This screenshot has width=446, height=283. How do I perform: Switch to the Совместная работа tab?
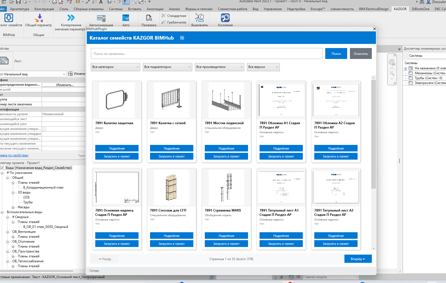coord(232,9)
